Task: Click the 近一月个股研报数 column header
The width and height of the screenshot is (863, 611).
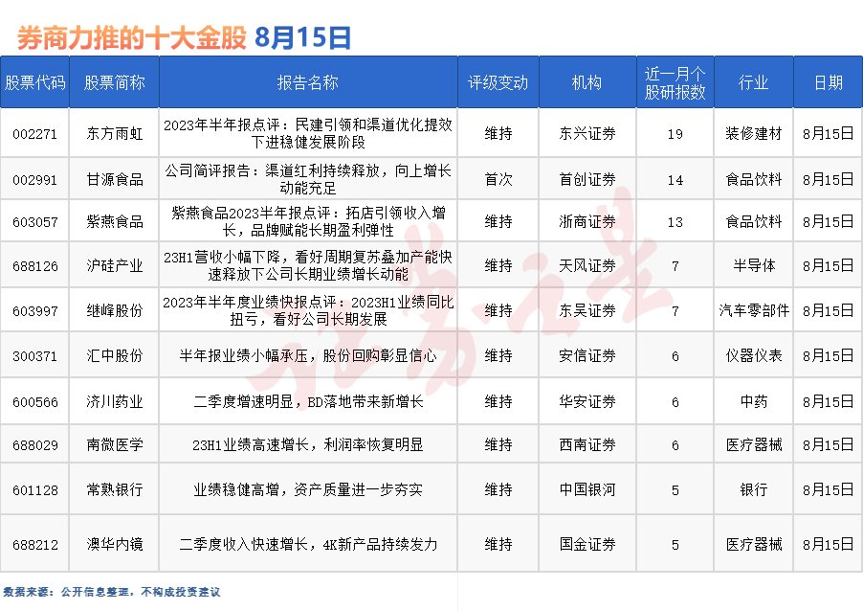Action: pyautogui.click(x=675, y=82)
